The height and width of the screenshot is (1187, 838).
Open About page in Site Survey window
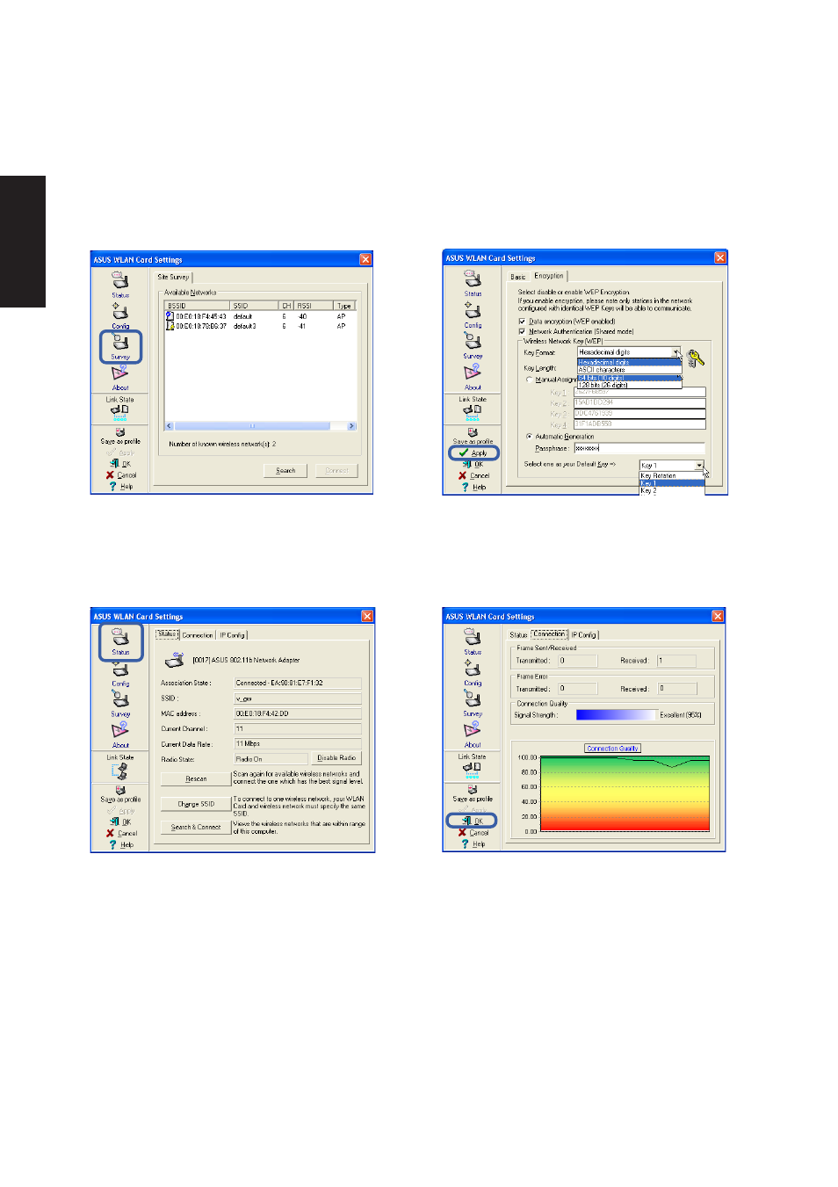point(119,378)
